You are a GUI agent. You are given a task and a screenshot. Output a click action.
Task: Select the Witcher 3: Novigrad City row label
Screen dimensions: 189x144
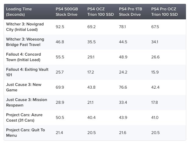coord(25,27)
